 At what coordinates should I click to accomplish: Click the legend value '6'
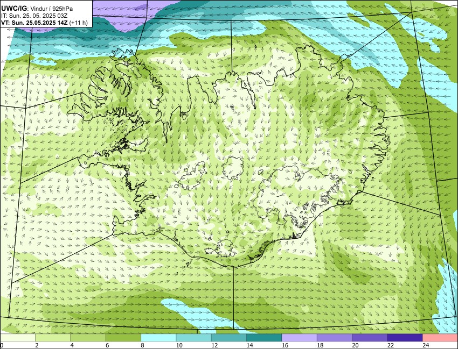coord(107,345)
